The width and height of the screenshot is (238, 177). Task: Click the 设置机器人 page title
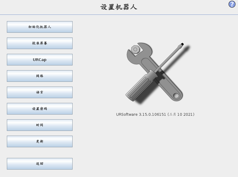119,7
